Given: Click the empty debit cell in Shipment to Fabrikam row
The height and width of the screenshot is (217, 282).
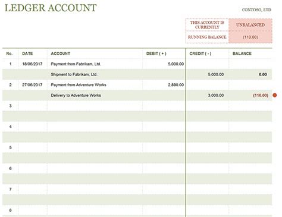Looking at the screenshot, I should click(x=164, y=74).
